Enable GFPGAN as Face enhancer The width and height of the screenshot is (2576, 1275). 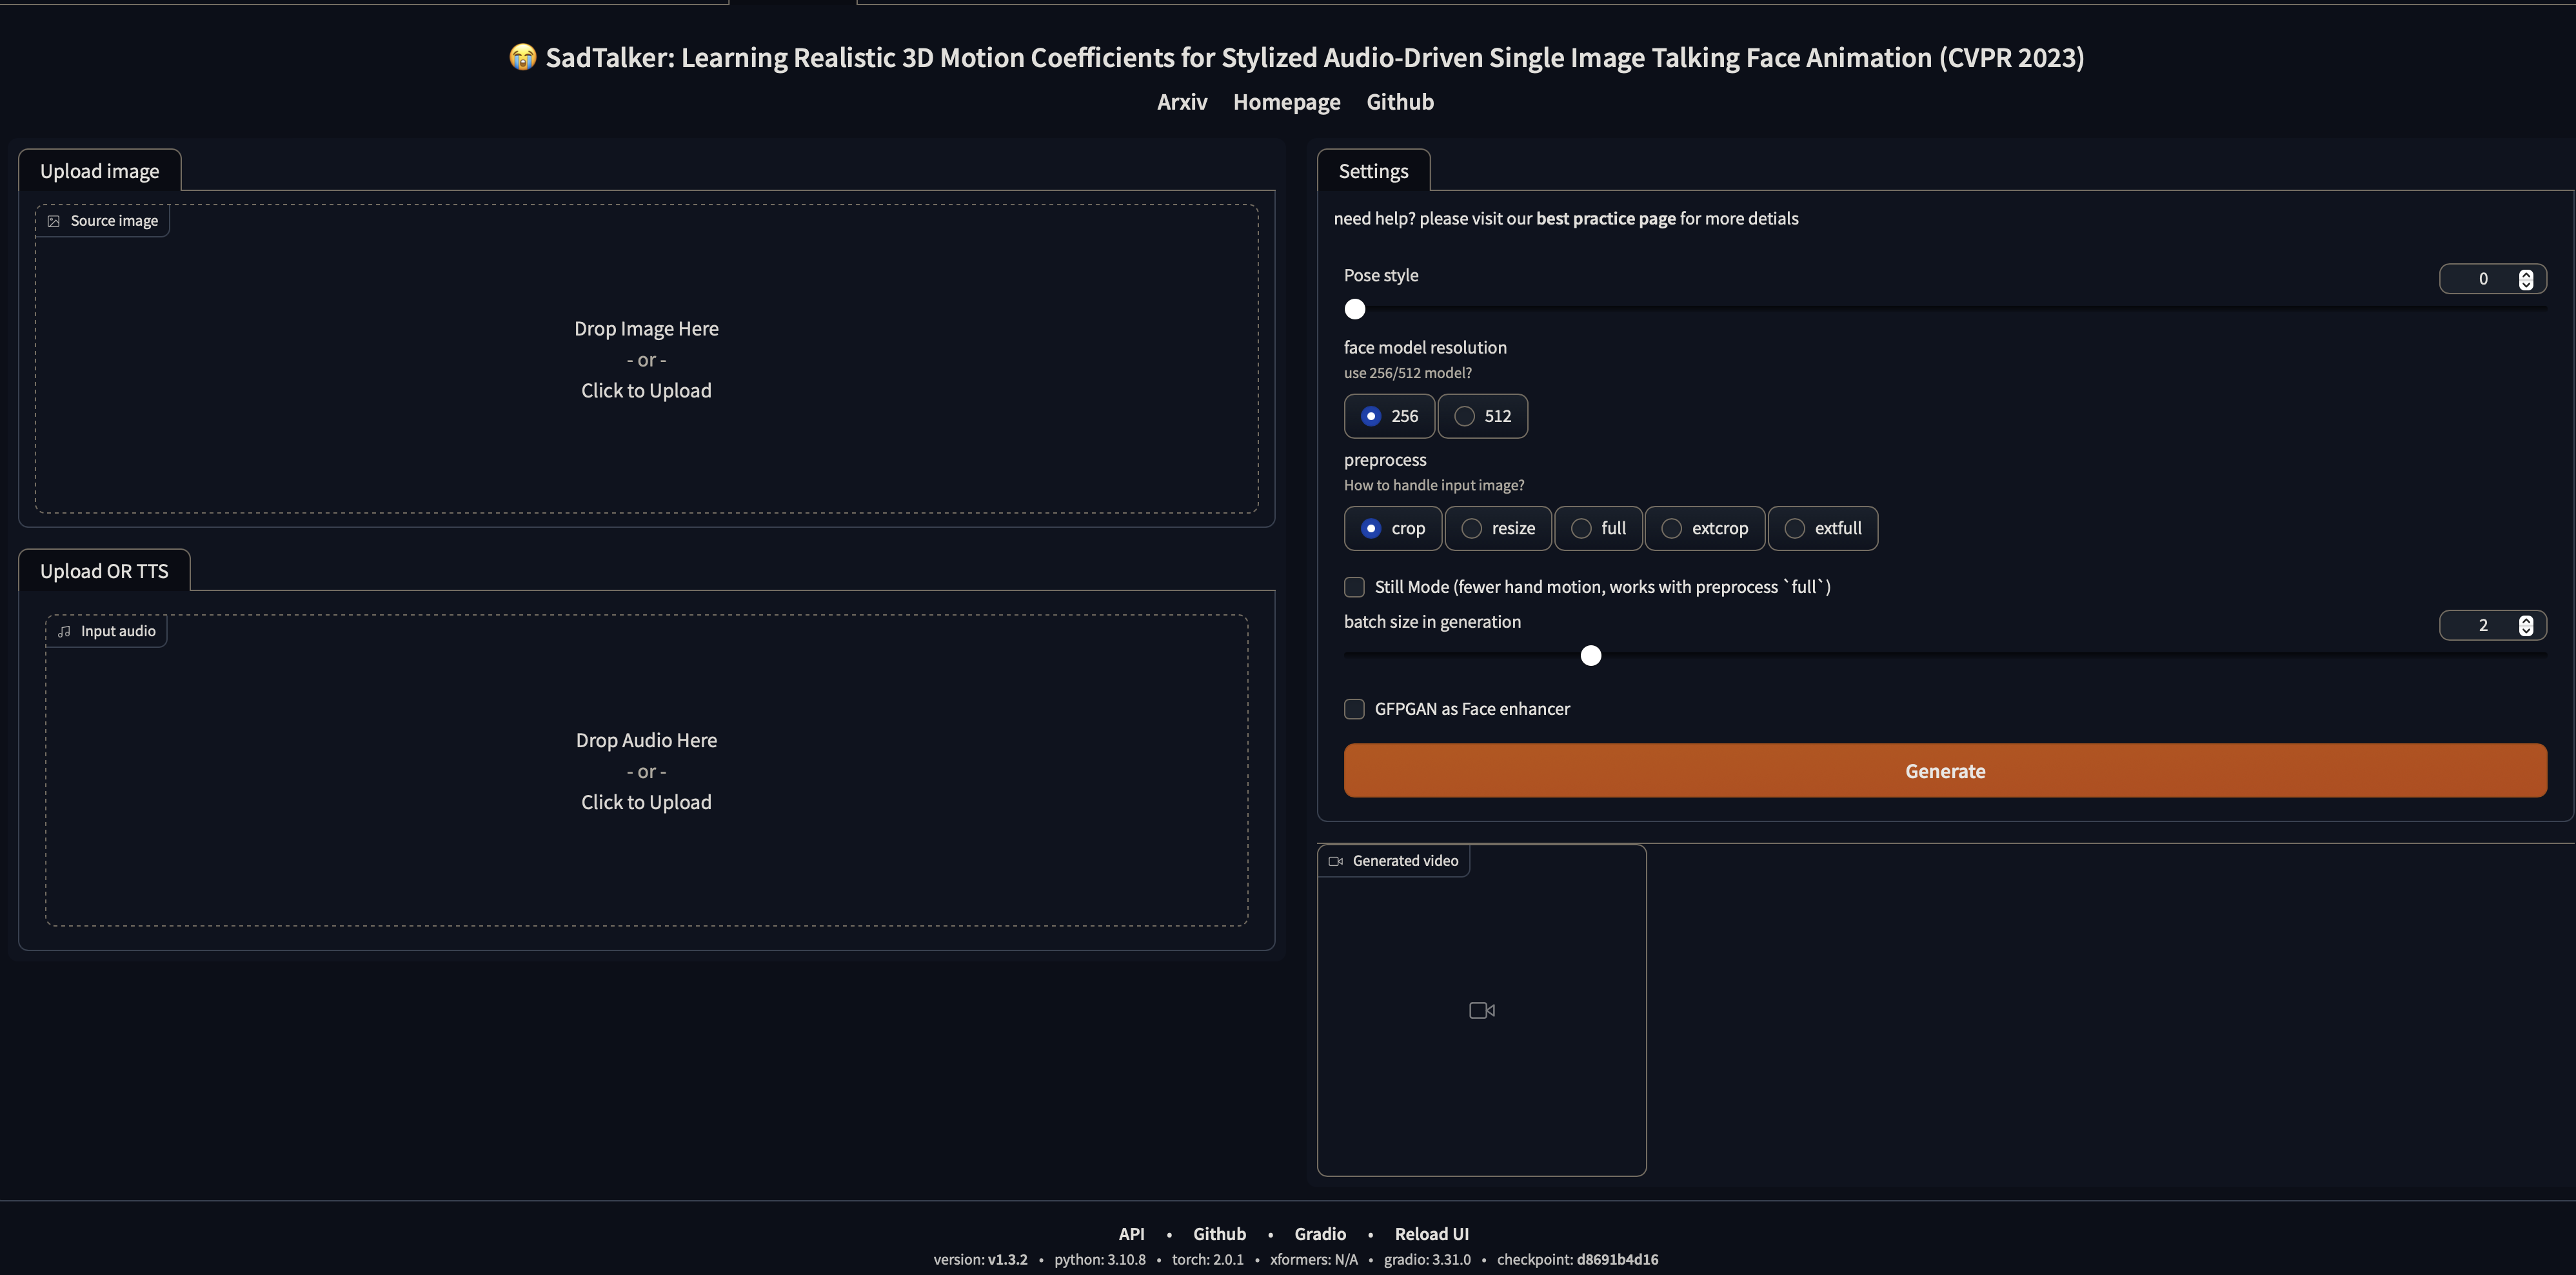click(1355, 708)
